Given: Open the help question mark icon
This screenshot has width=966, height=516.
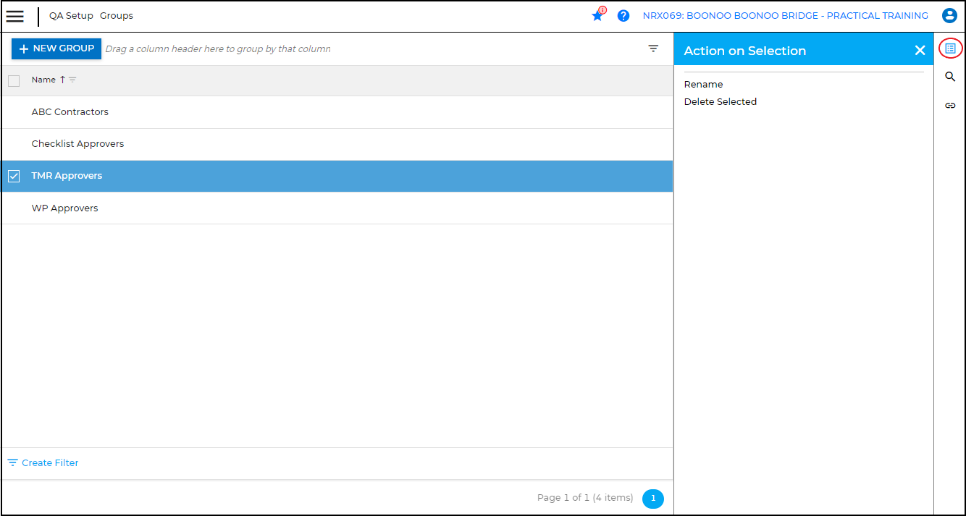Looking at the screenshot, I should [623, 16].
